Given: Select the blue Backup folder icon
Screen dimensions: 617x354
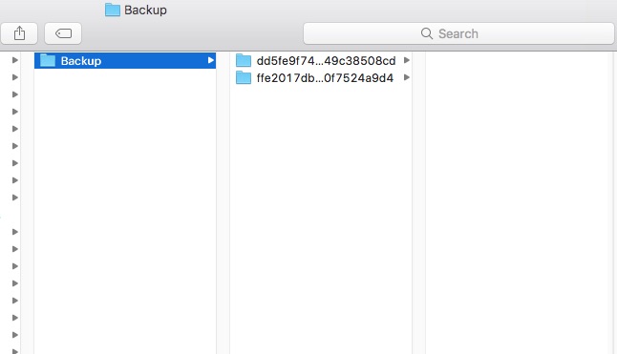Looking at the screenshot, I should [48, 60].
